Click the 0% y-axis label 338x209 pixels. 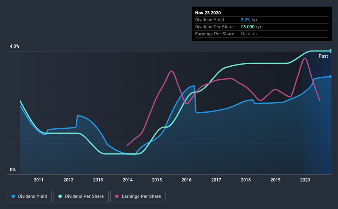pos(13,170)
